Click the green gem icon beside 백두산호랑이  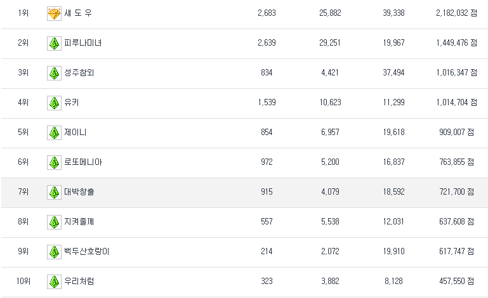coord(54,252)
